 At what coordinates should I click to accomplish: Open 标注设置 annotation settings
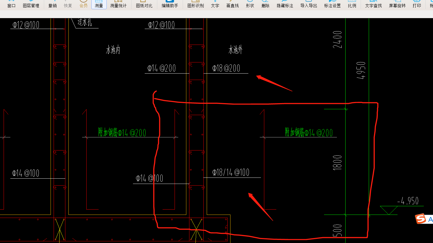(332, 4)
